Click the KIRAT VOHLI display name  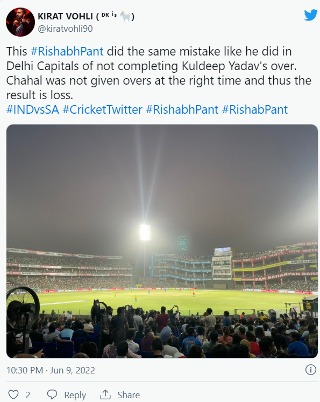[65, 16]
